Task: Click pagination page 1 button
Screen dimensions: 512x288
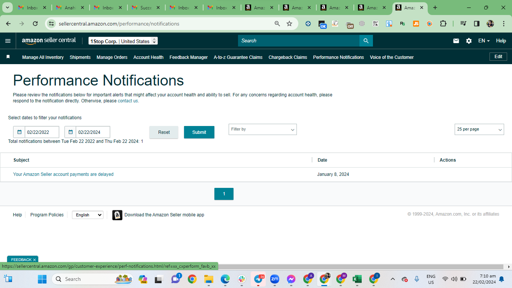Action: pyautogui.click(x=224, y=194)
